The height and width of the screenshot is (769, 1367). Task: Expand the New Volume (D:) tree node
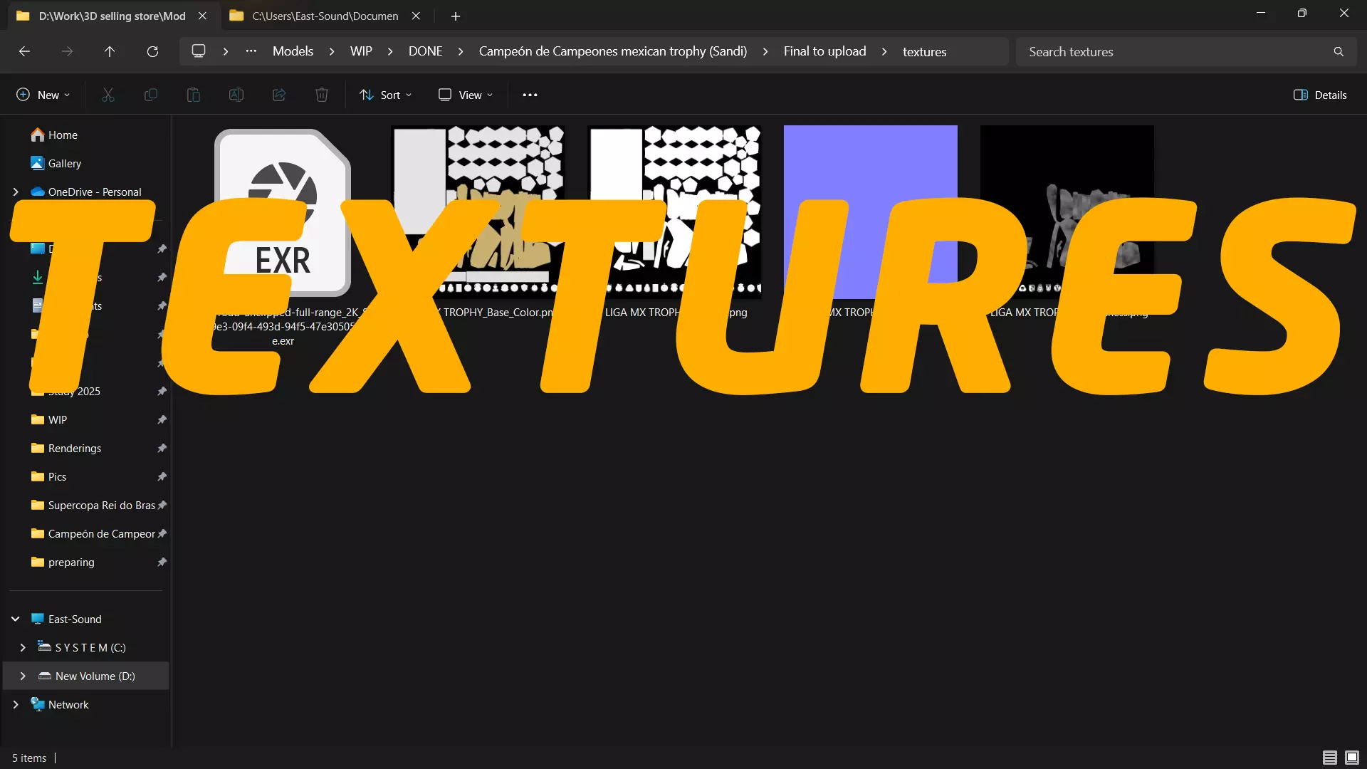pos(23,676)
